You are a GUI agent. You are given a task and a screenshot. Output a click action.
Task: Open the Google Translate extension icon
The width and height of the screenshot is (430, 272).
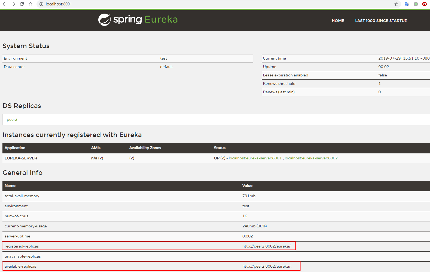407,4
